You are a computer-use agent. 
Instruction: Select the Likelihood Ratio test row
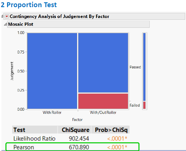[x=71, y=138]
